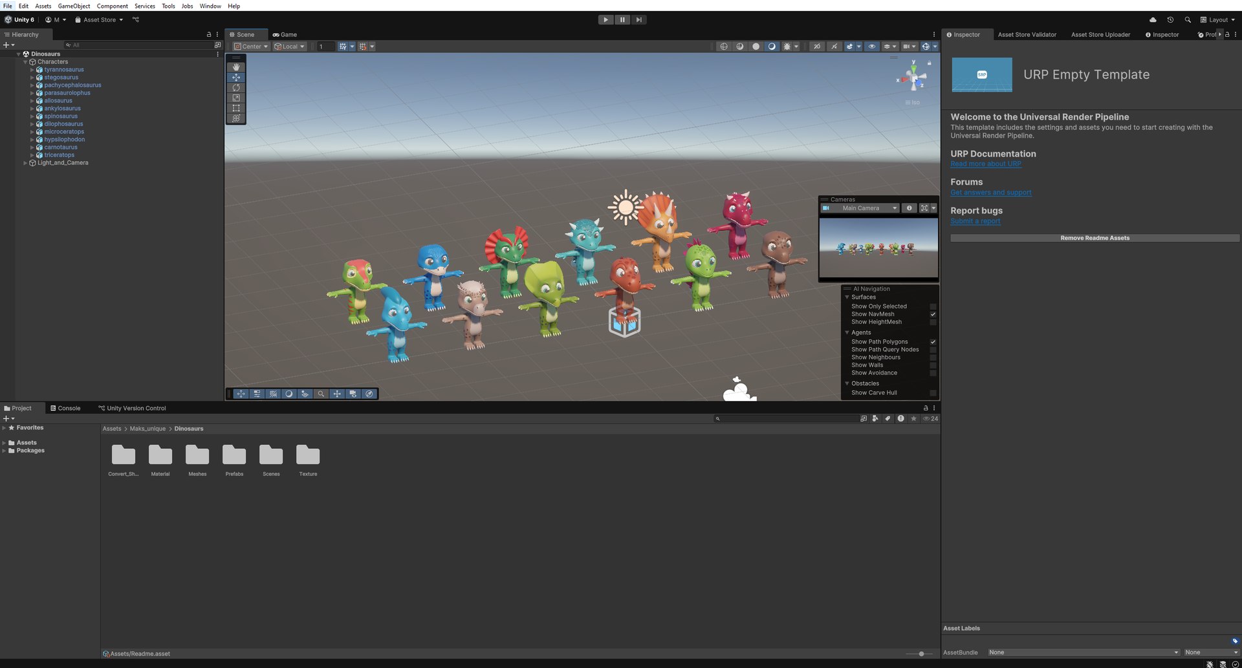Open the Window menu
Viewport: 1242px width, 668px height.
pyautogui.click(x=210, y=6)
